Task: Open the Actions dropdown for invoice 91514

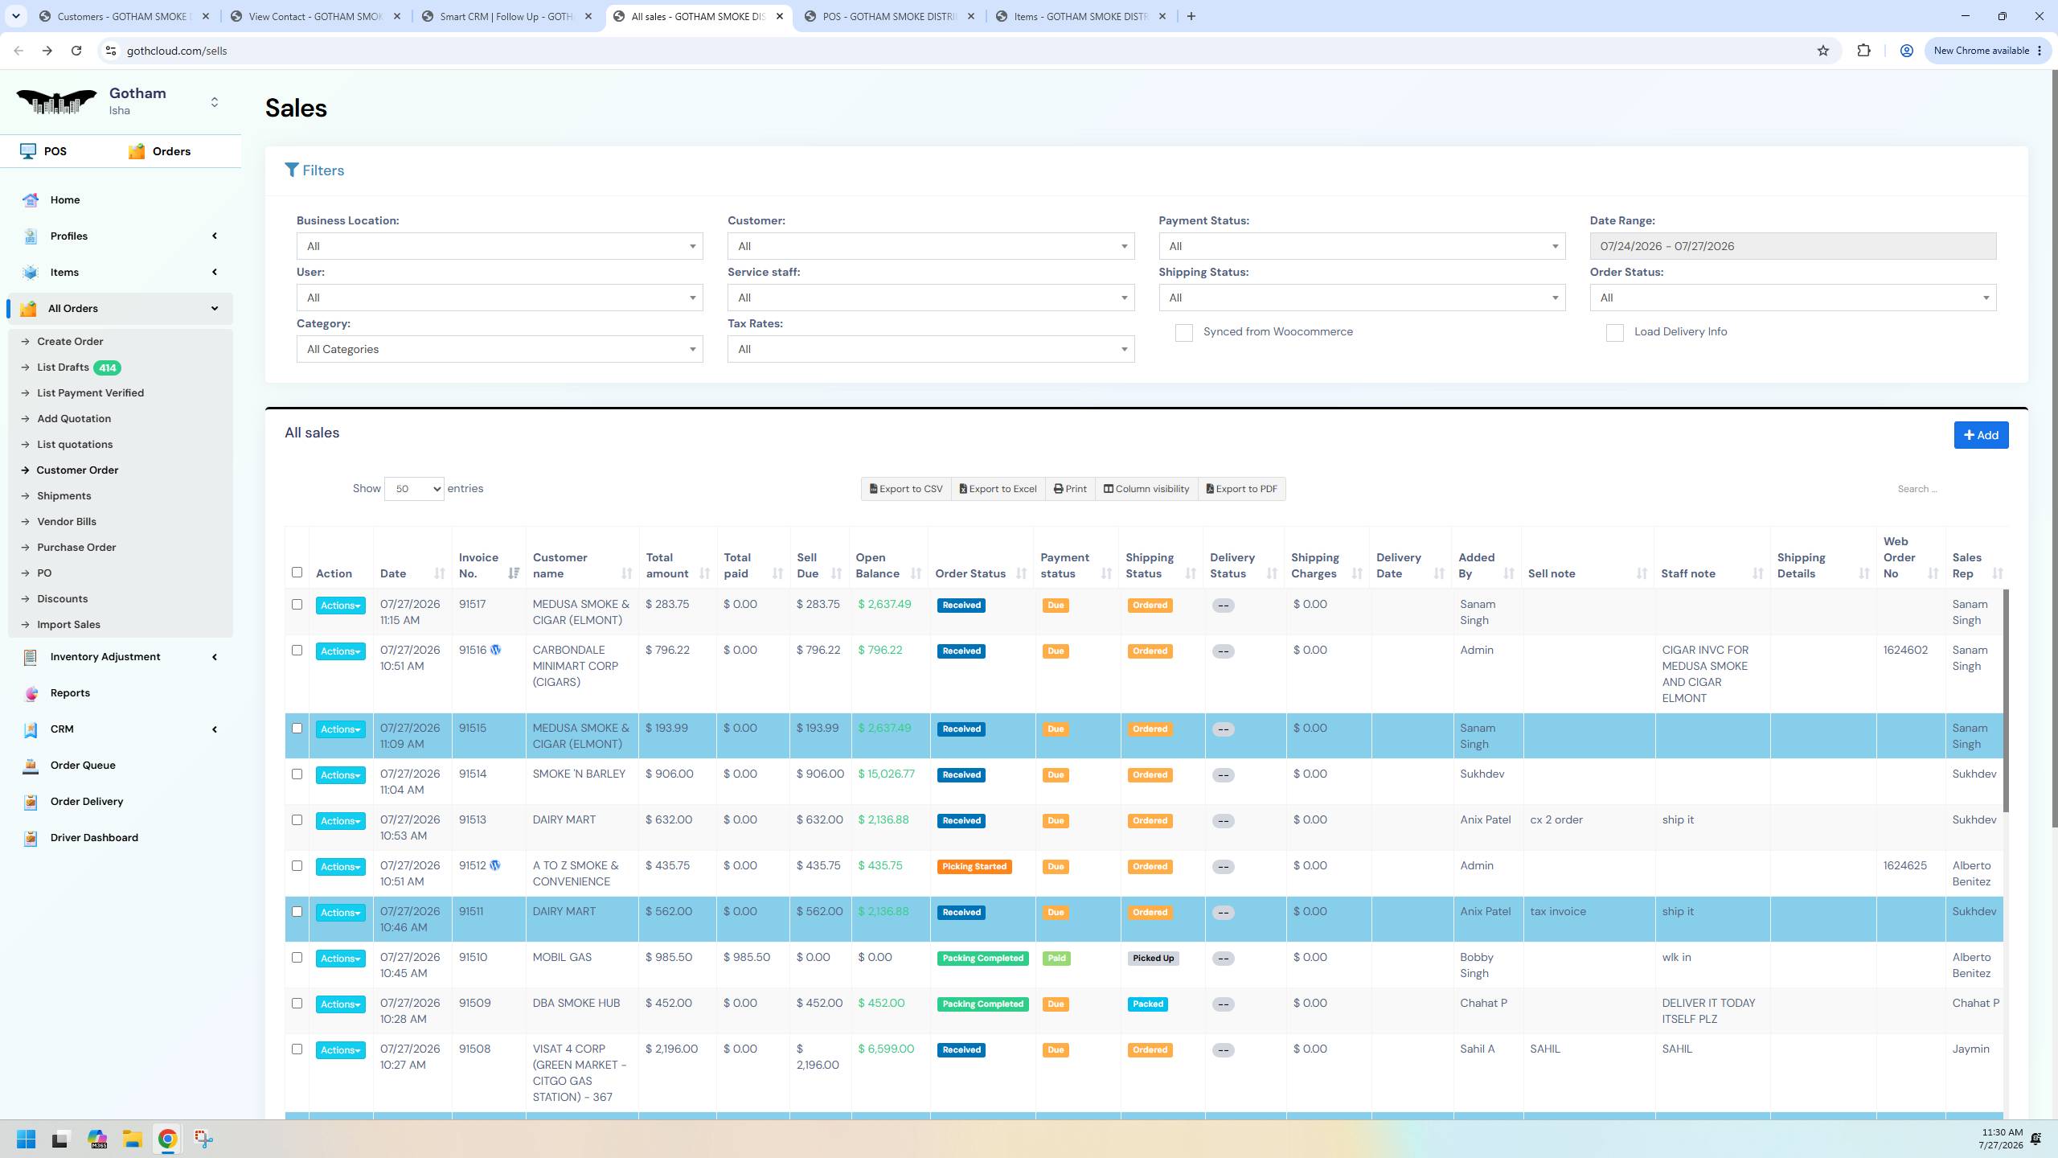Action: tap(340, 775)
